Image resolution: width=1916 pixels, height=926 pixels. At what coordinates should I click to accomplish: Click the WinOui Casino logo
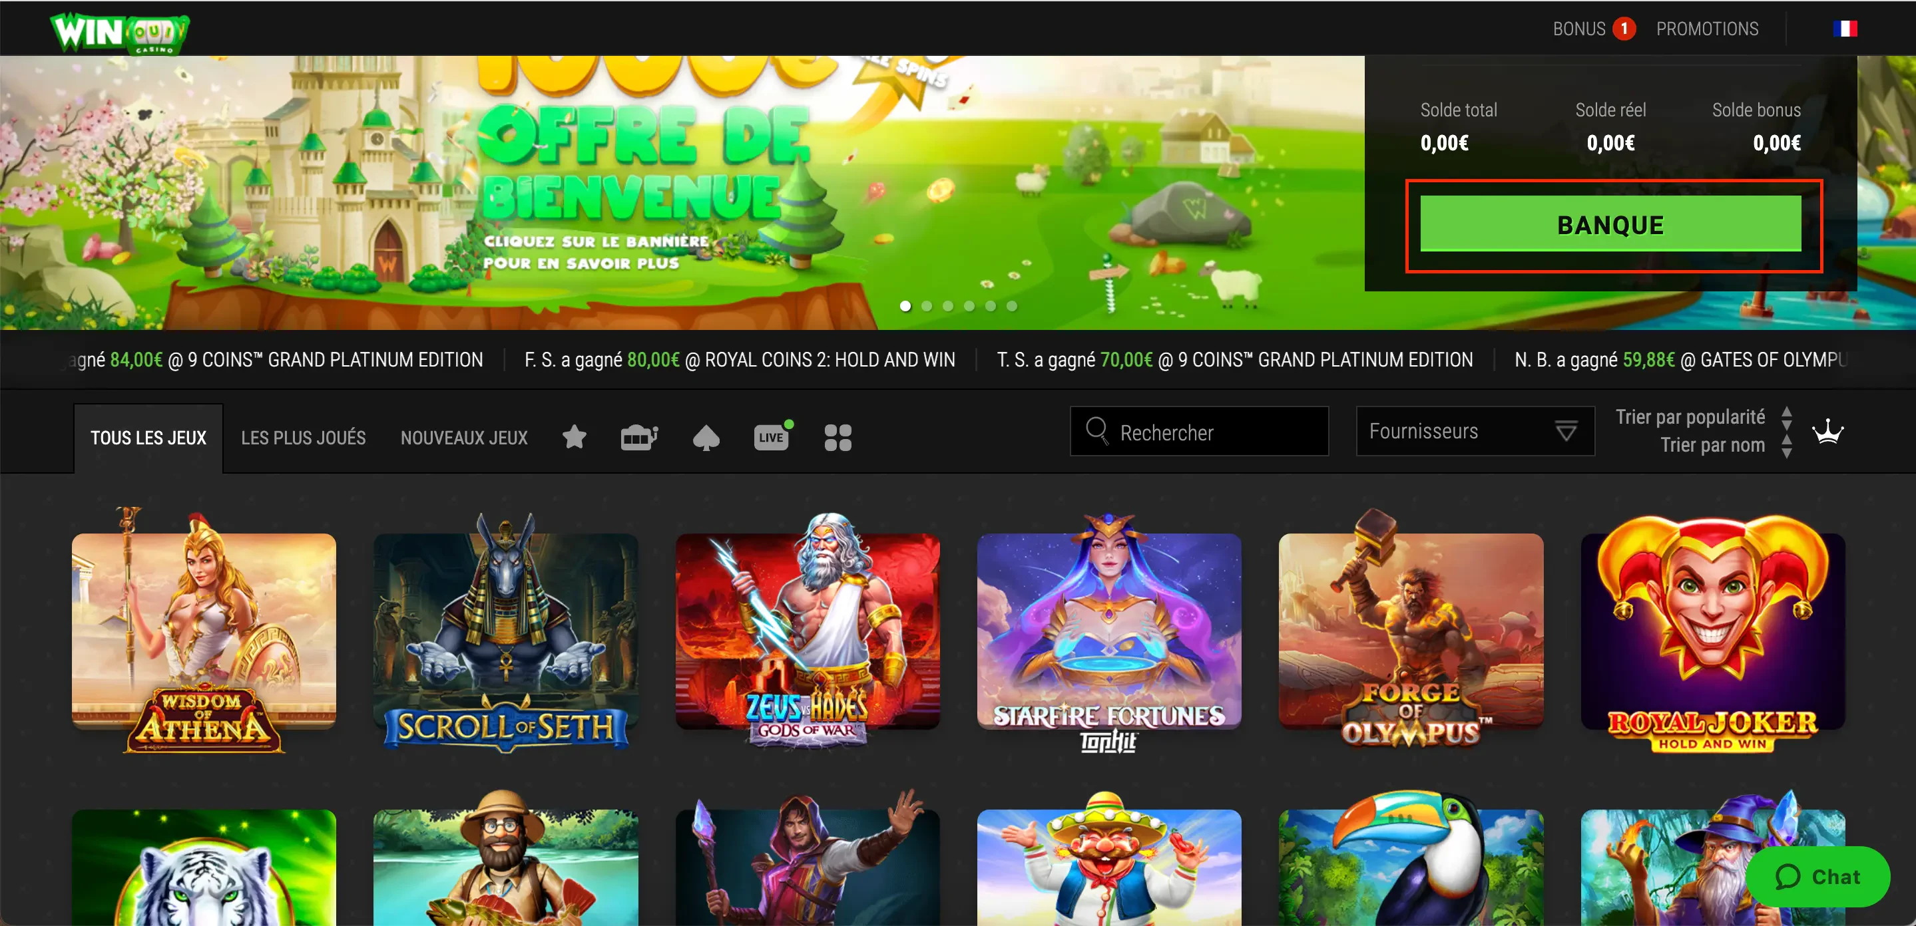(x=120, y=33)
